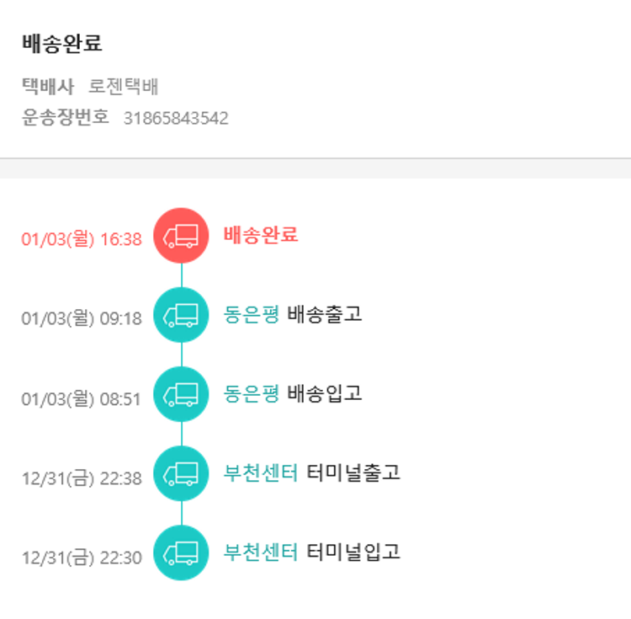Open the 부천센터 link in 터미널출고 row
The width and height of the screenshot is (631, 619).
pos(261,473)
